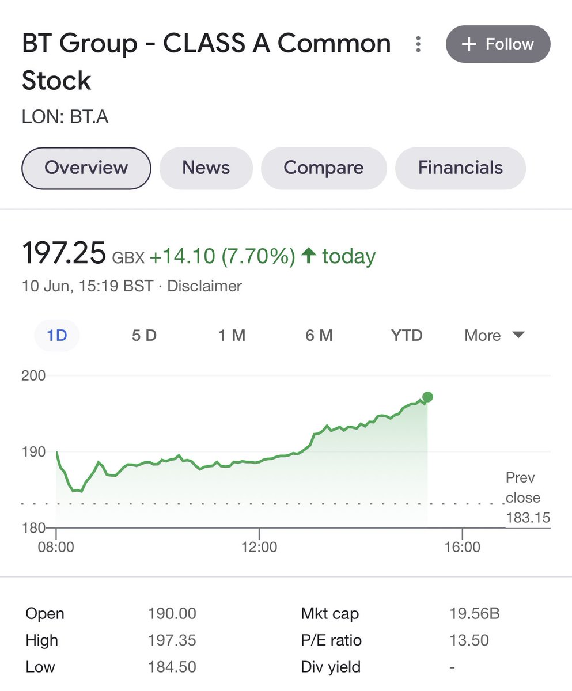Open the Financials tab

coord(461,168)
